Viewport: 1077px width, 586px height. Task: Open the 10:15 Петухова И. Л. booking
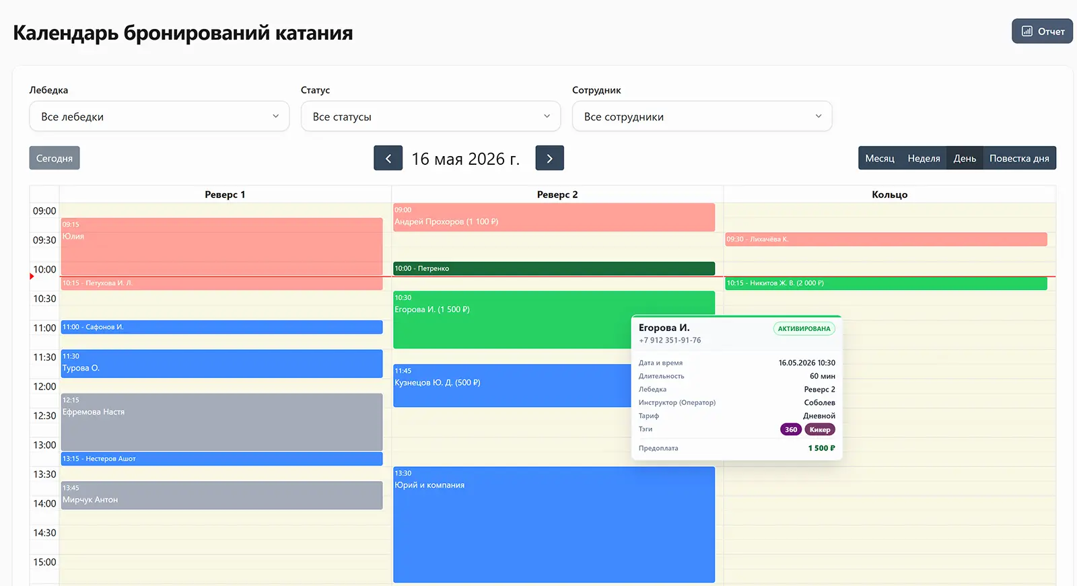222,283
